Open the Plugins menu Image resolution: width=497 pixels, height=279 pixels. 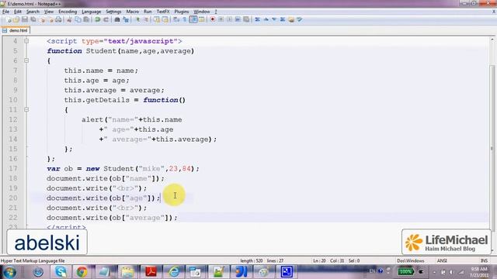coord(181,12)
